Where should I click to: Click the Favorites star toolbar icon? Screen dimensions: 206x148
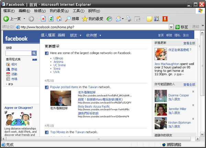point(84,19)
